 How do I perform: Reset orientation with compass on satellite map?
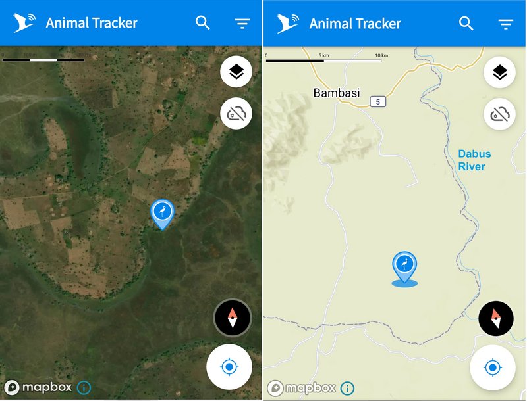click(x=233, y=318)
